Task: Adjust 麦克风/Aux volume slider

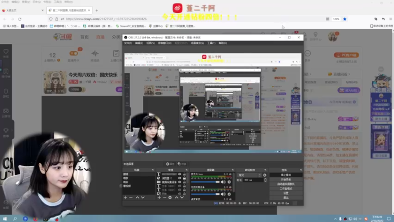Action: 205,182
